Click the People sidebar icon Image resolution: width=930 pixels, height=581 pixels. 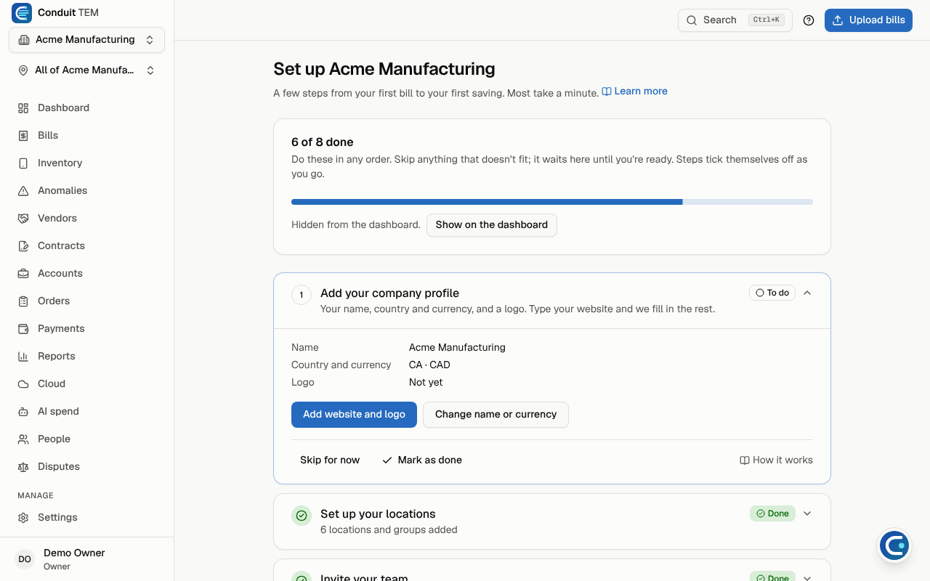point(23,439)
